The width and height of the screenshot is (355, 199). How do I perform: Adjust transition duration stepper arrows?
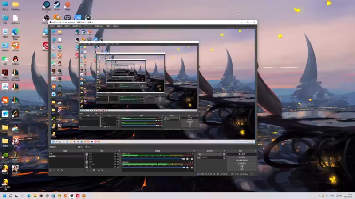224,157
